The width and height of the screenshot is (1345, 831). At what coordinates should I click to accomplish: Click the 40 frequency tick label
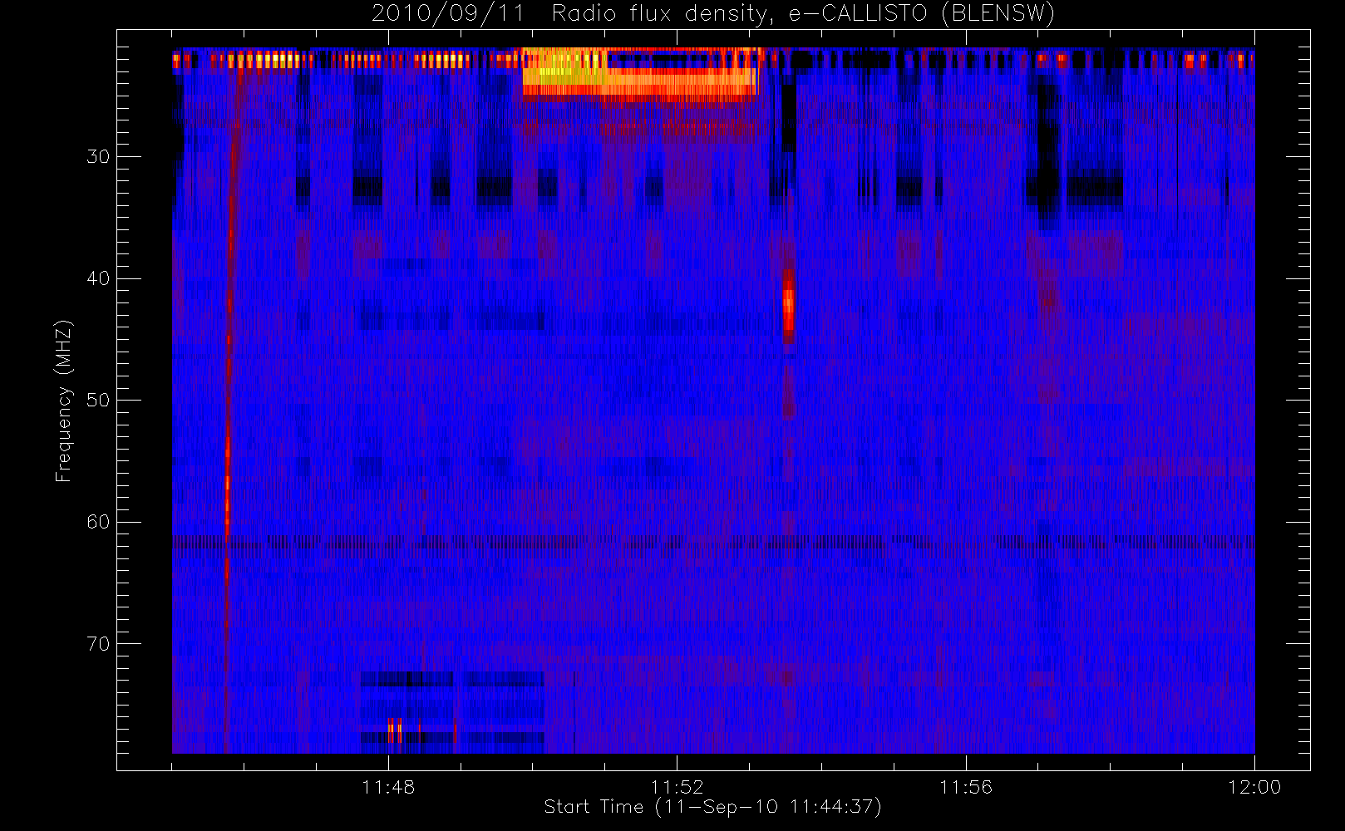pyautogui.click(x=98, y=278)
